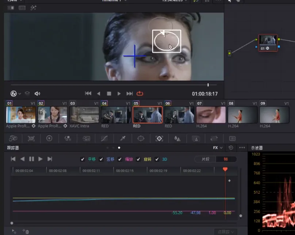The height and width of the screenshot is (235, 295).
Task: Select clip 01 Apple ProRes thumbnail
Action: (21, 115)
